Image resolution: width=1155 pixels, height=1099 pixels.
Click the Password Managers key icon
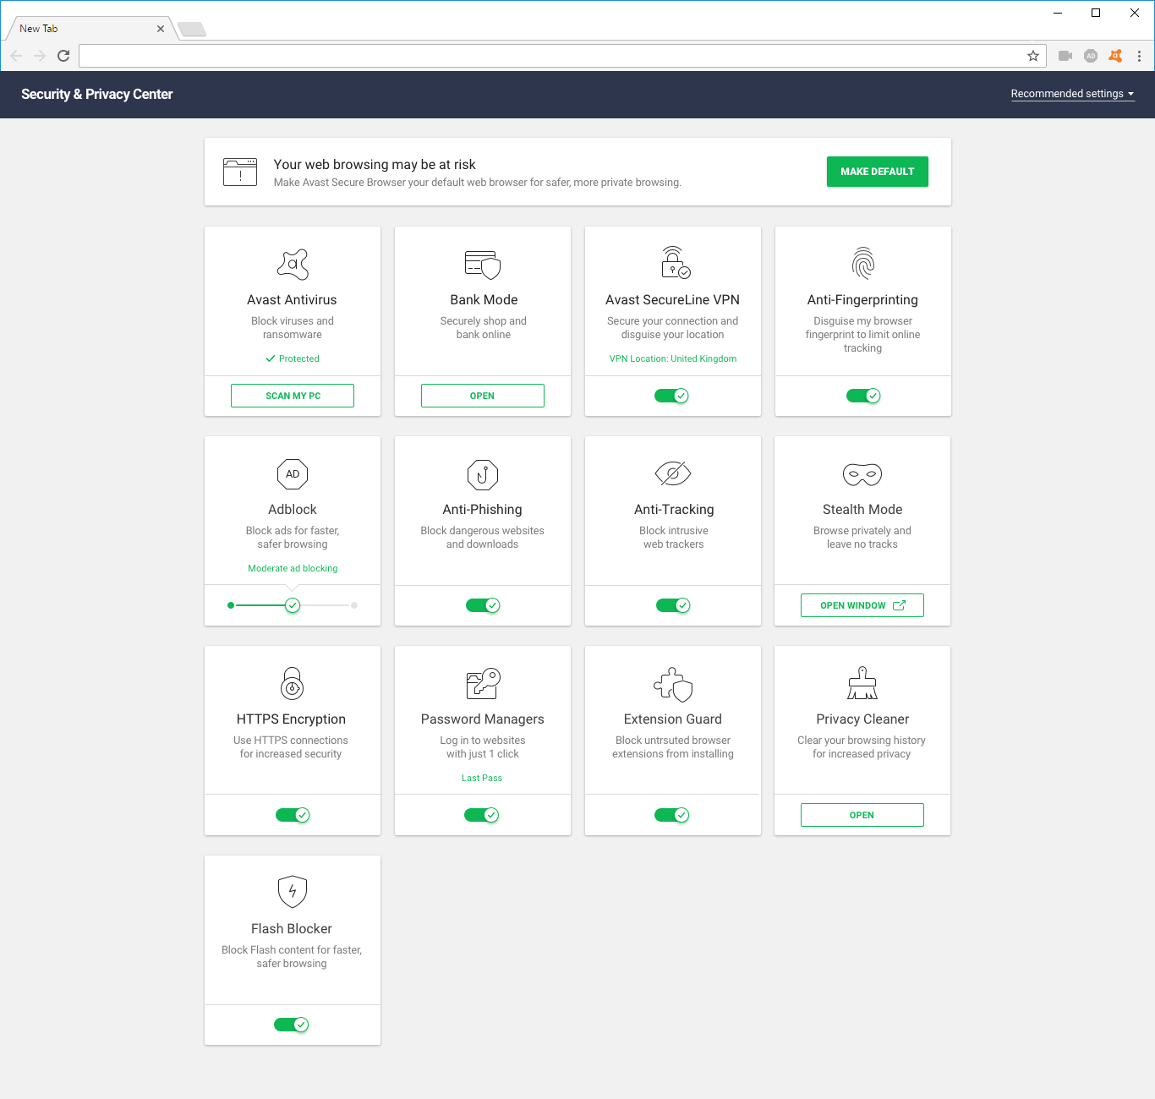[484, 684]
